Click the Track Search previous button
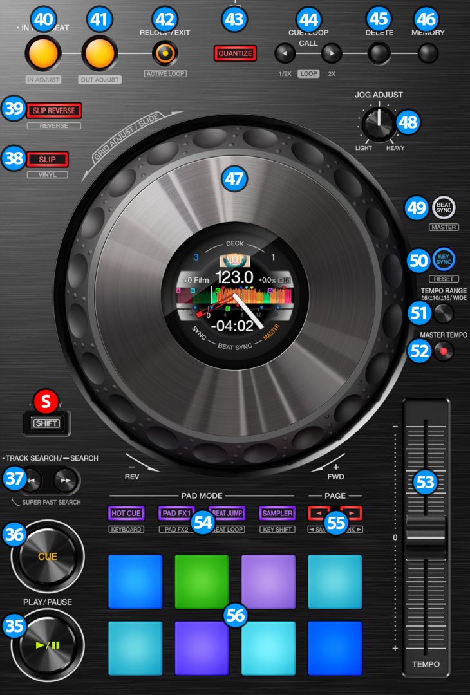The image size is (470, 695). click(33, 479)
